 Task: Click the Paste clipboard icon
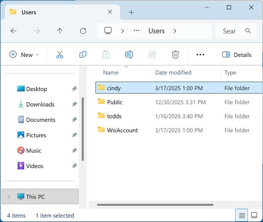(x=106, y=55)
